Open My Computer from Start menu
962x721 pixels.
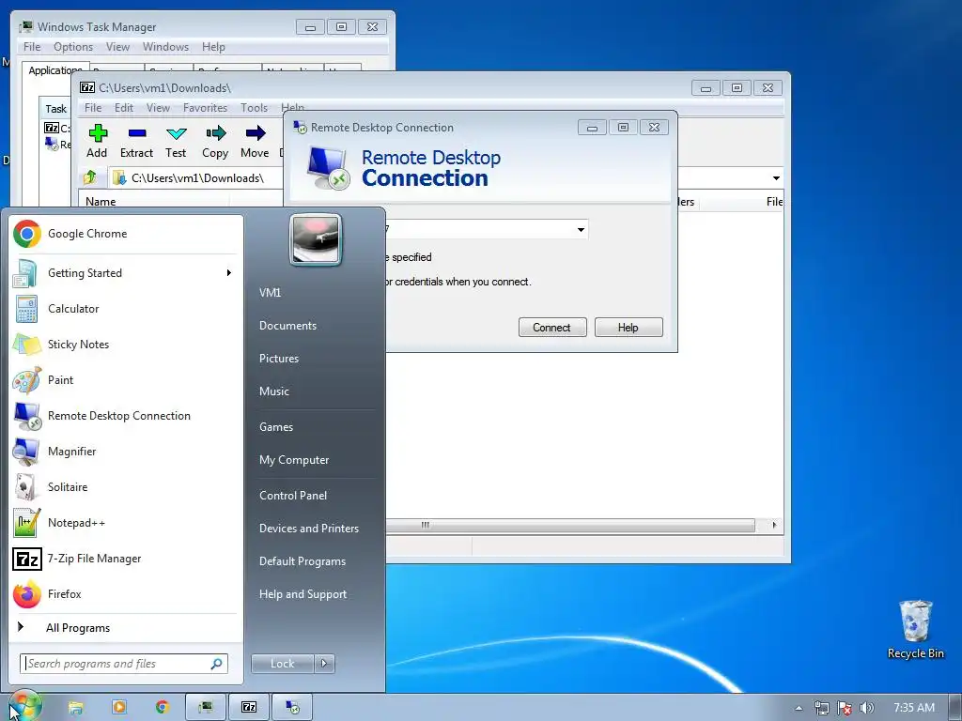click(x=294, y=460)
